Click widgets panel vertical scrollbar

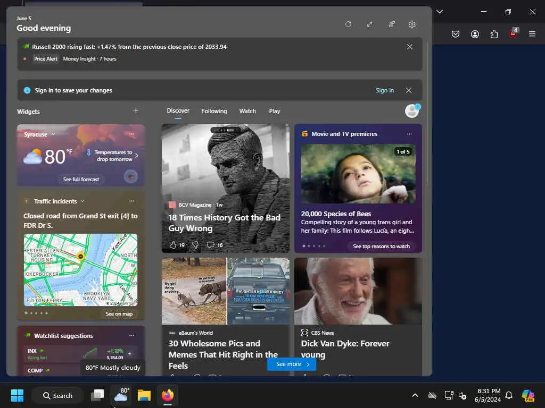coord(427,115)
